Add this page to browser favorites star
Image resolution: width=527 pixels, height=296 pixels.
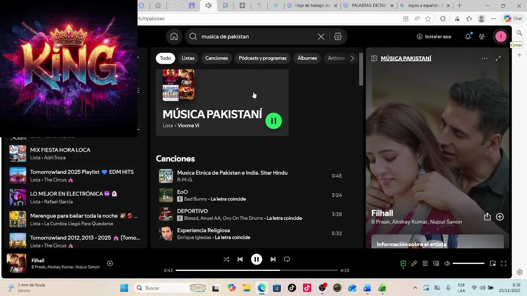tap(428, 18)
